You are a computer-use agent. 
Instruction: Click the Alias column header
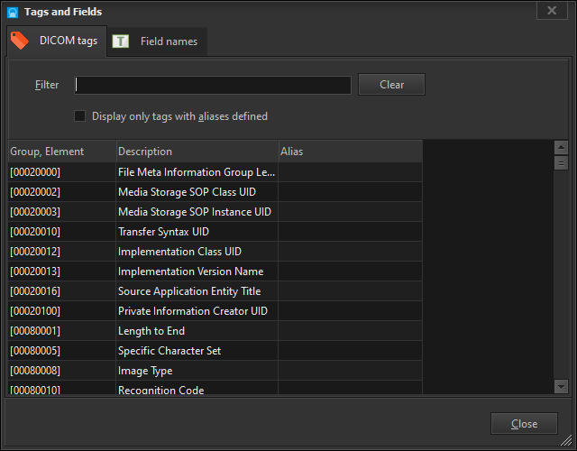(x=350, y=152)
